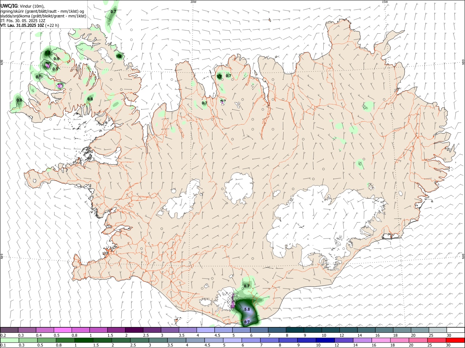Click the '(+22 h)' forecast offset text

pos(52,25)
